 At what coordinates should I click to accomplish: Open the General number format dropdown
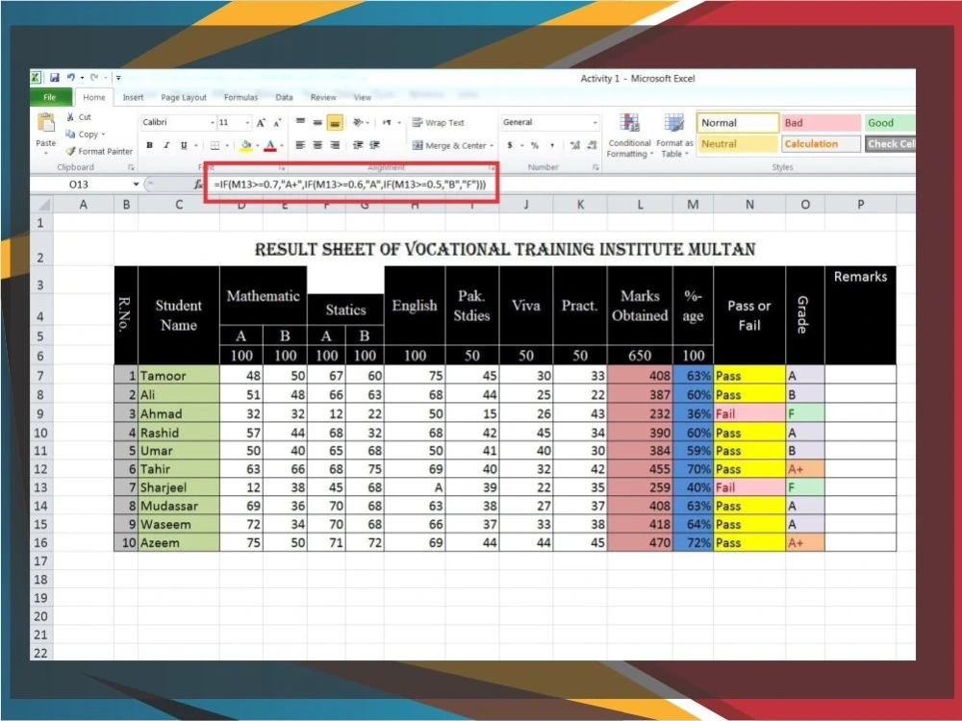click(595, 123)
